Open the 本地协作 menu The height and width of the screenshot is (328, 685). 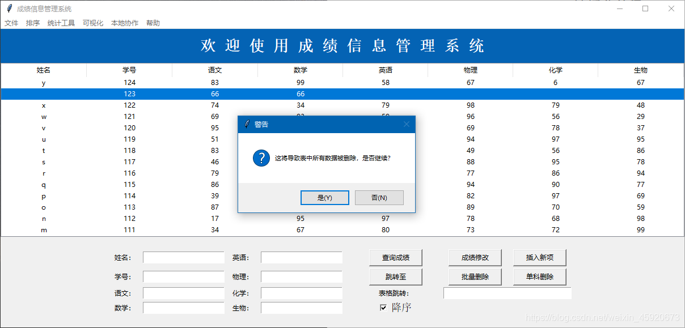click(x=124, y=23)
